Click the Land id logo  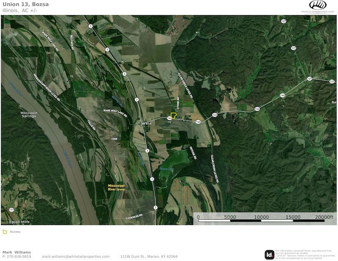pyautogui.click(x=269, y=254)
